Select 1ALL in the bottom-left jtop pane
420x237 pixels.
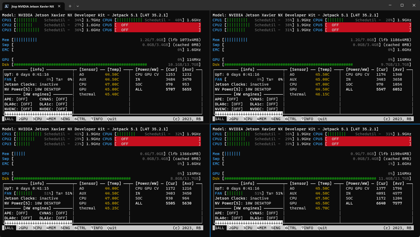click(9, 228)
